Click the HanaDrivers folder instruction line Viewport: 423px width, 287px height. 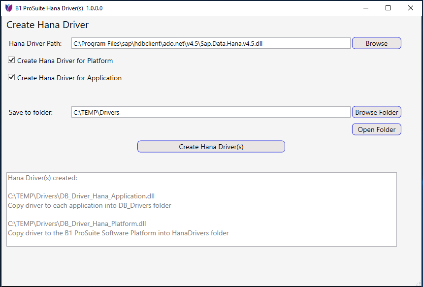click(x=118, y=233)
